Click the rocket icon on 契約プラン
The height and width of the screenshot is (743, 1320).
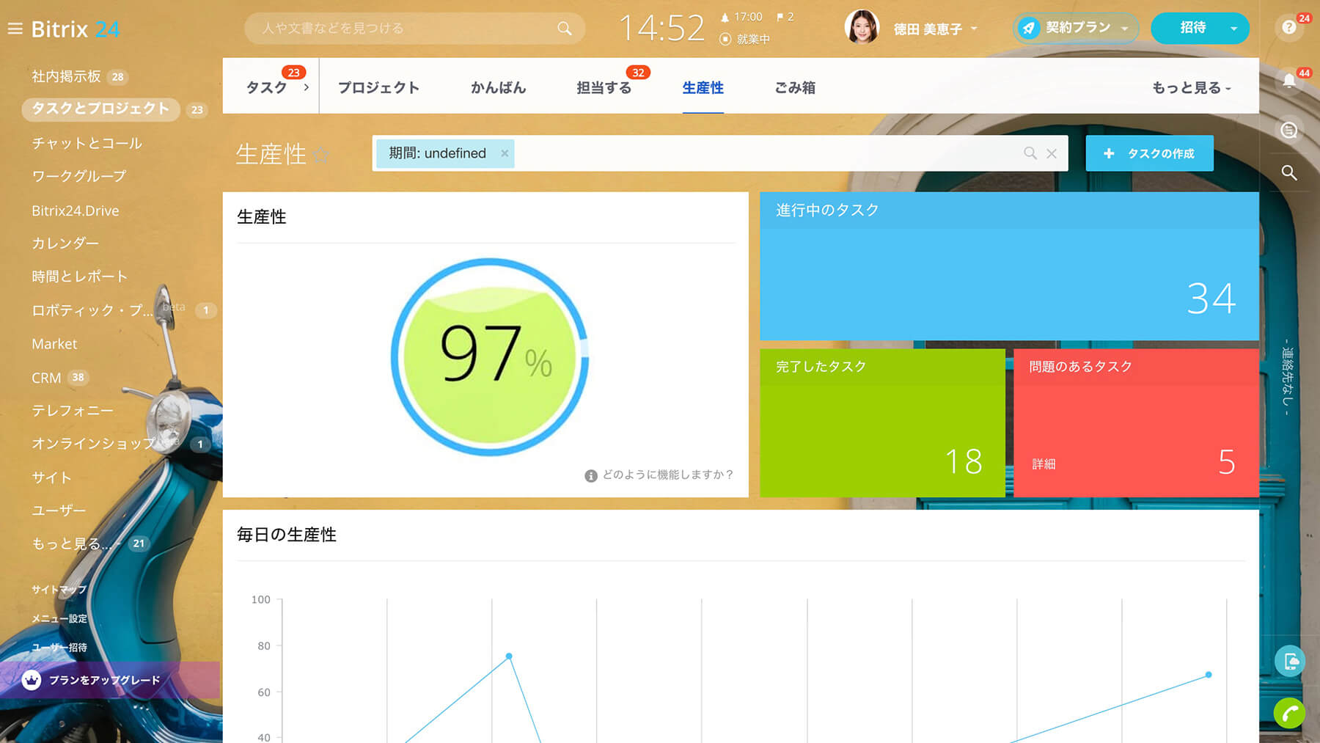coord(1029,28)
